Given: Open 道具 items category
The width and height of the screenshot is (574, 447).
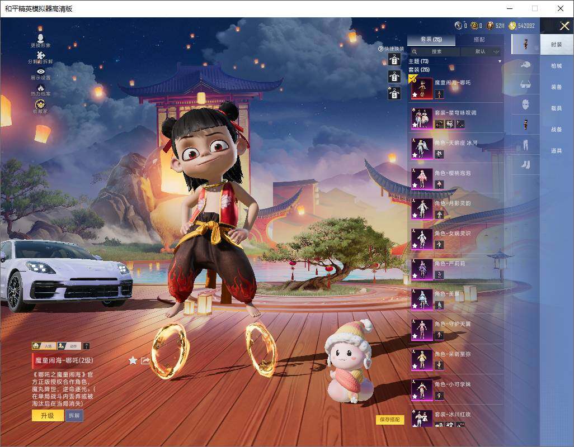Looking at the screenshot, I should coord(557,151).
